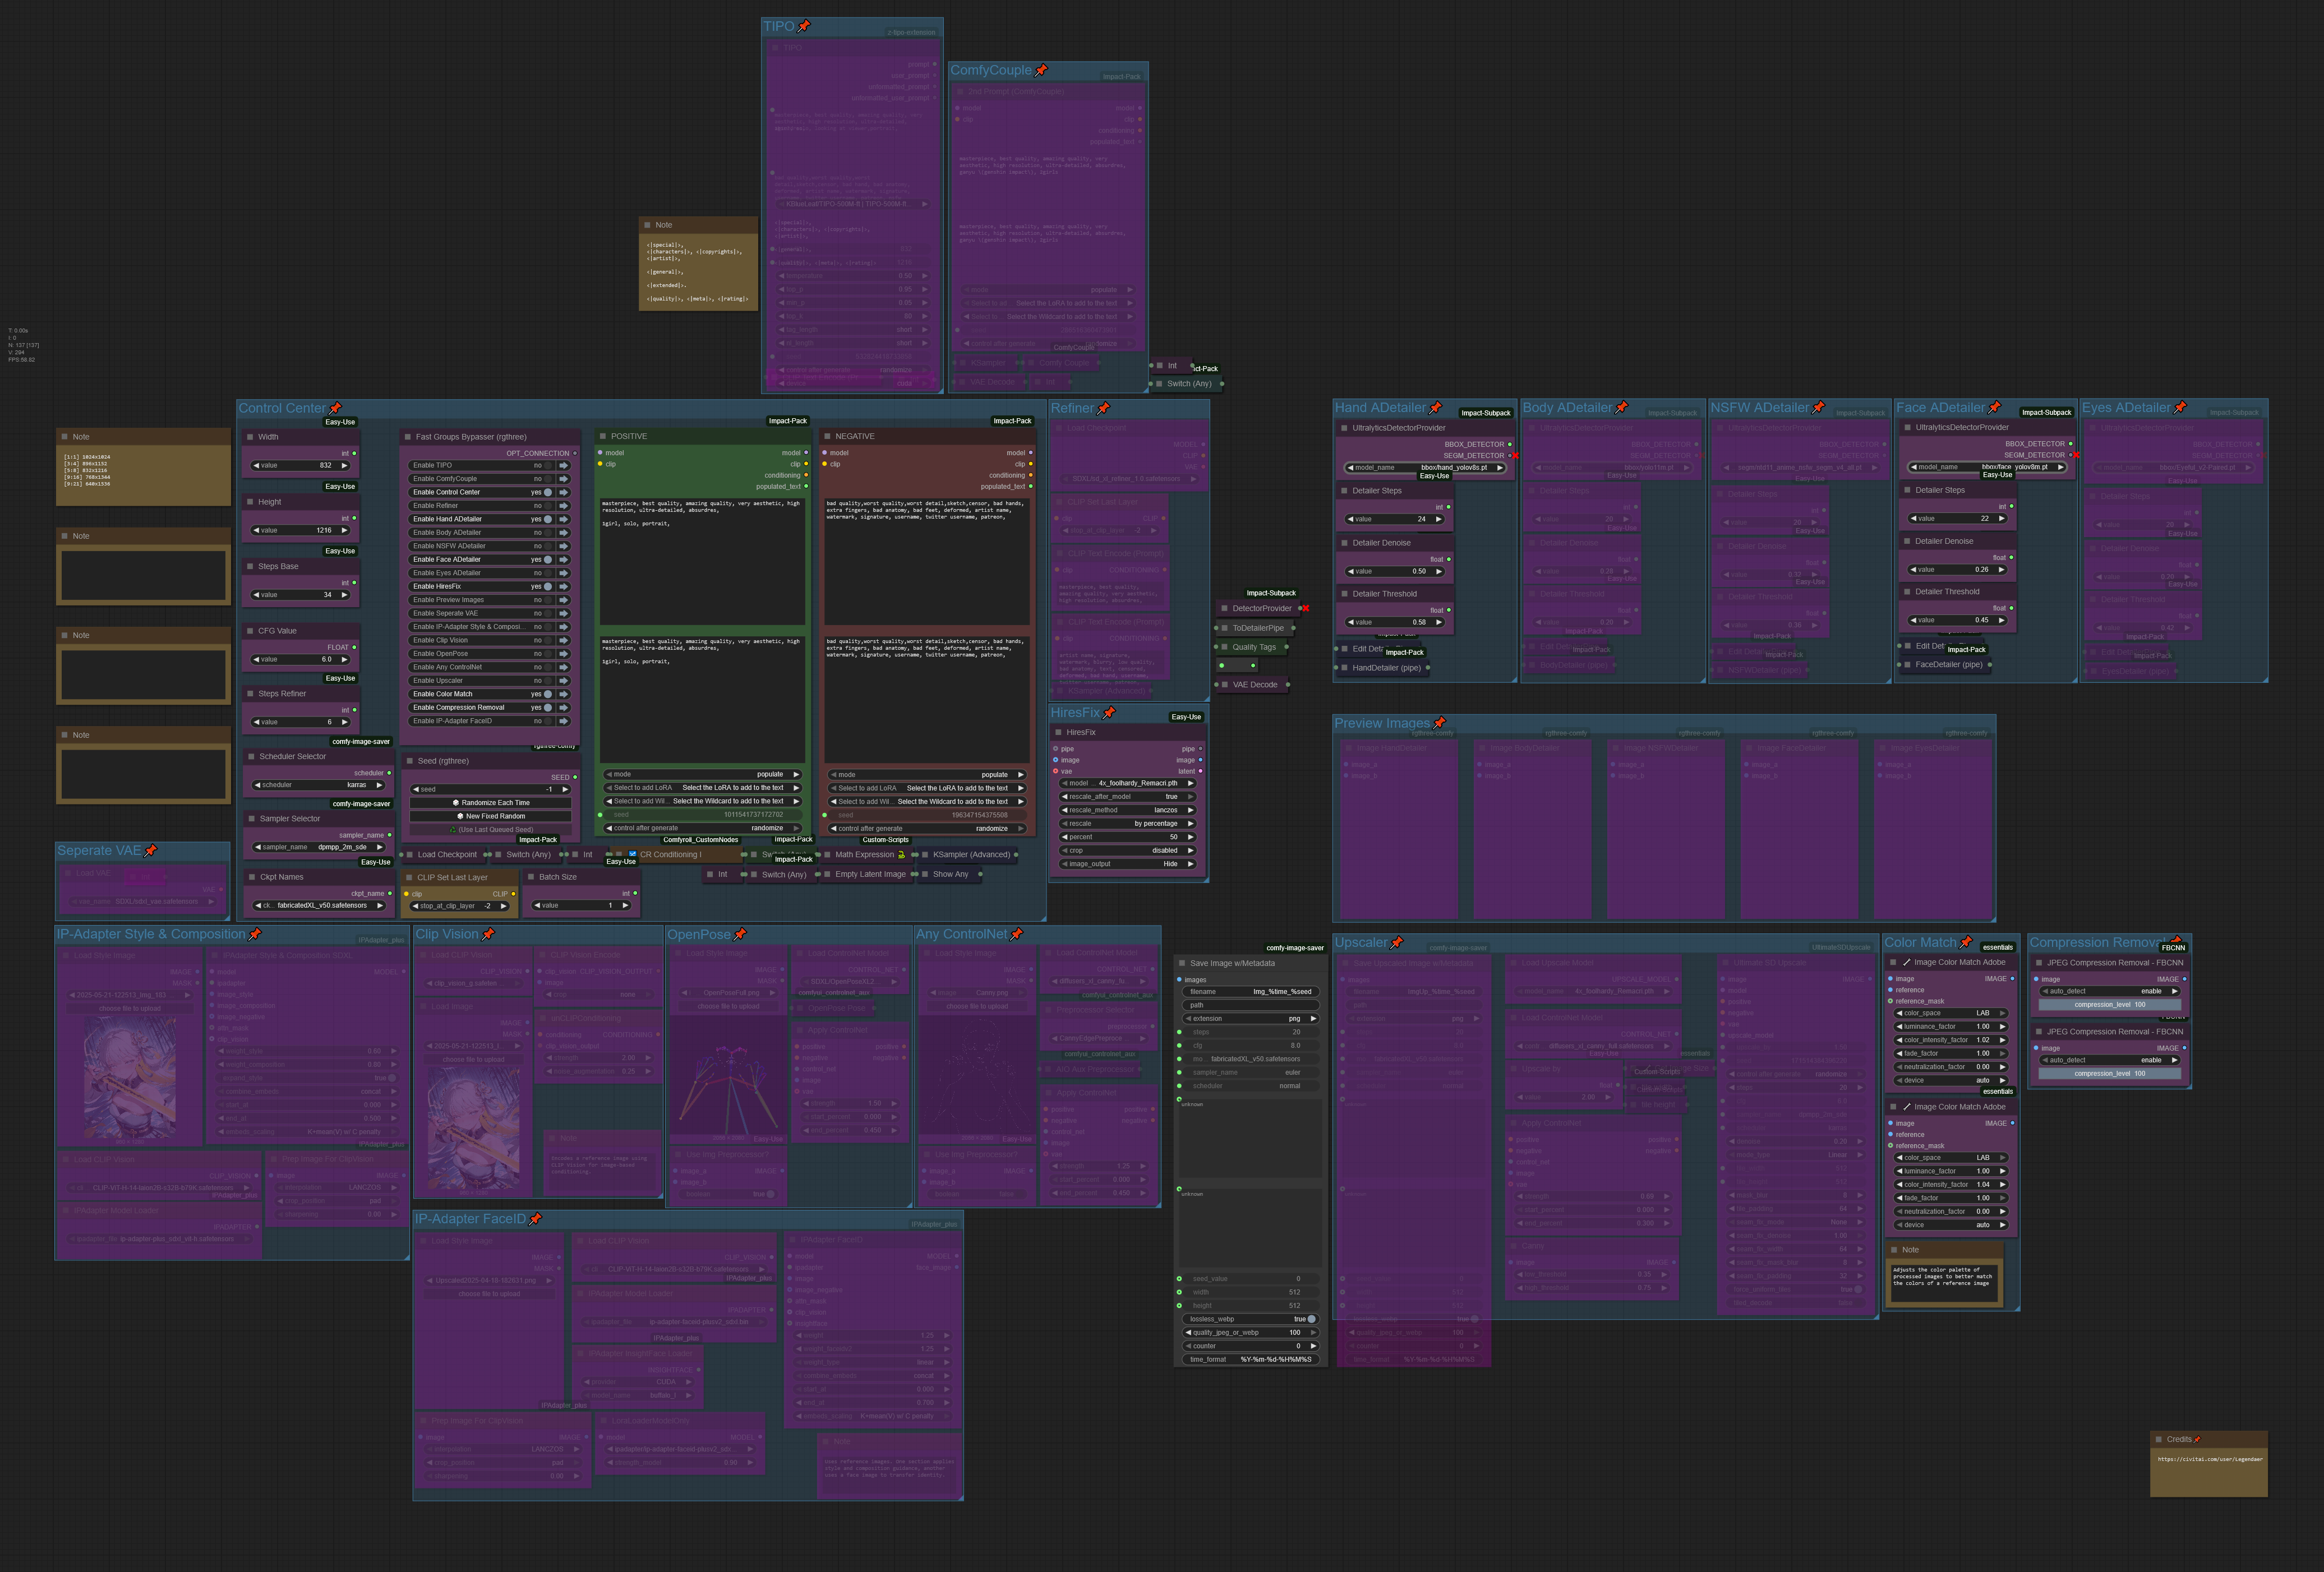Toggle lossless_webp in Save Image w/Metadata
The image size is (2324, 1572).
point(1311,1319)
